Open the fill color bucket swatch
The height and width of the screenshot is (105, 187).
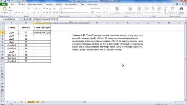click(x=34, y=12)
